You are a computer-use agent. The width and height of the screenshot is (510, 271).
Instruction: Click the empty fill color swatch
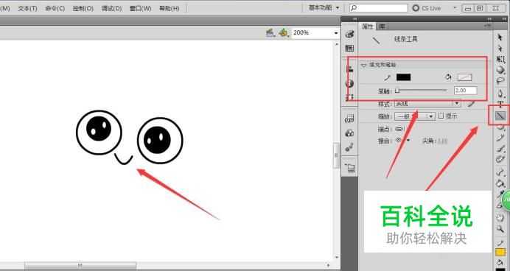click(x=464, y=77)
